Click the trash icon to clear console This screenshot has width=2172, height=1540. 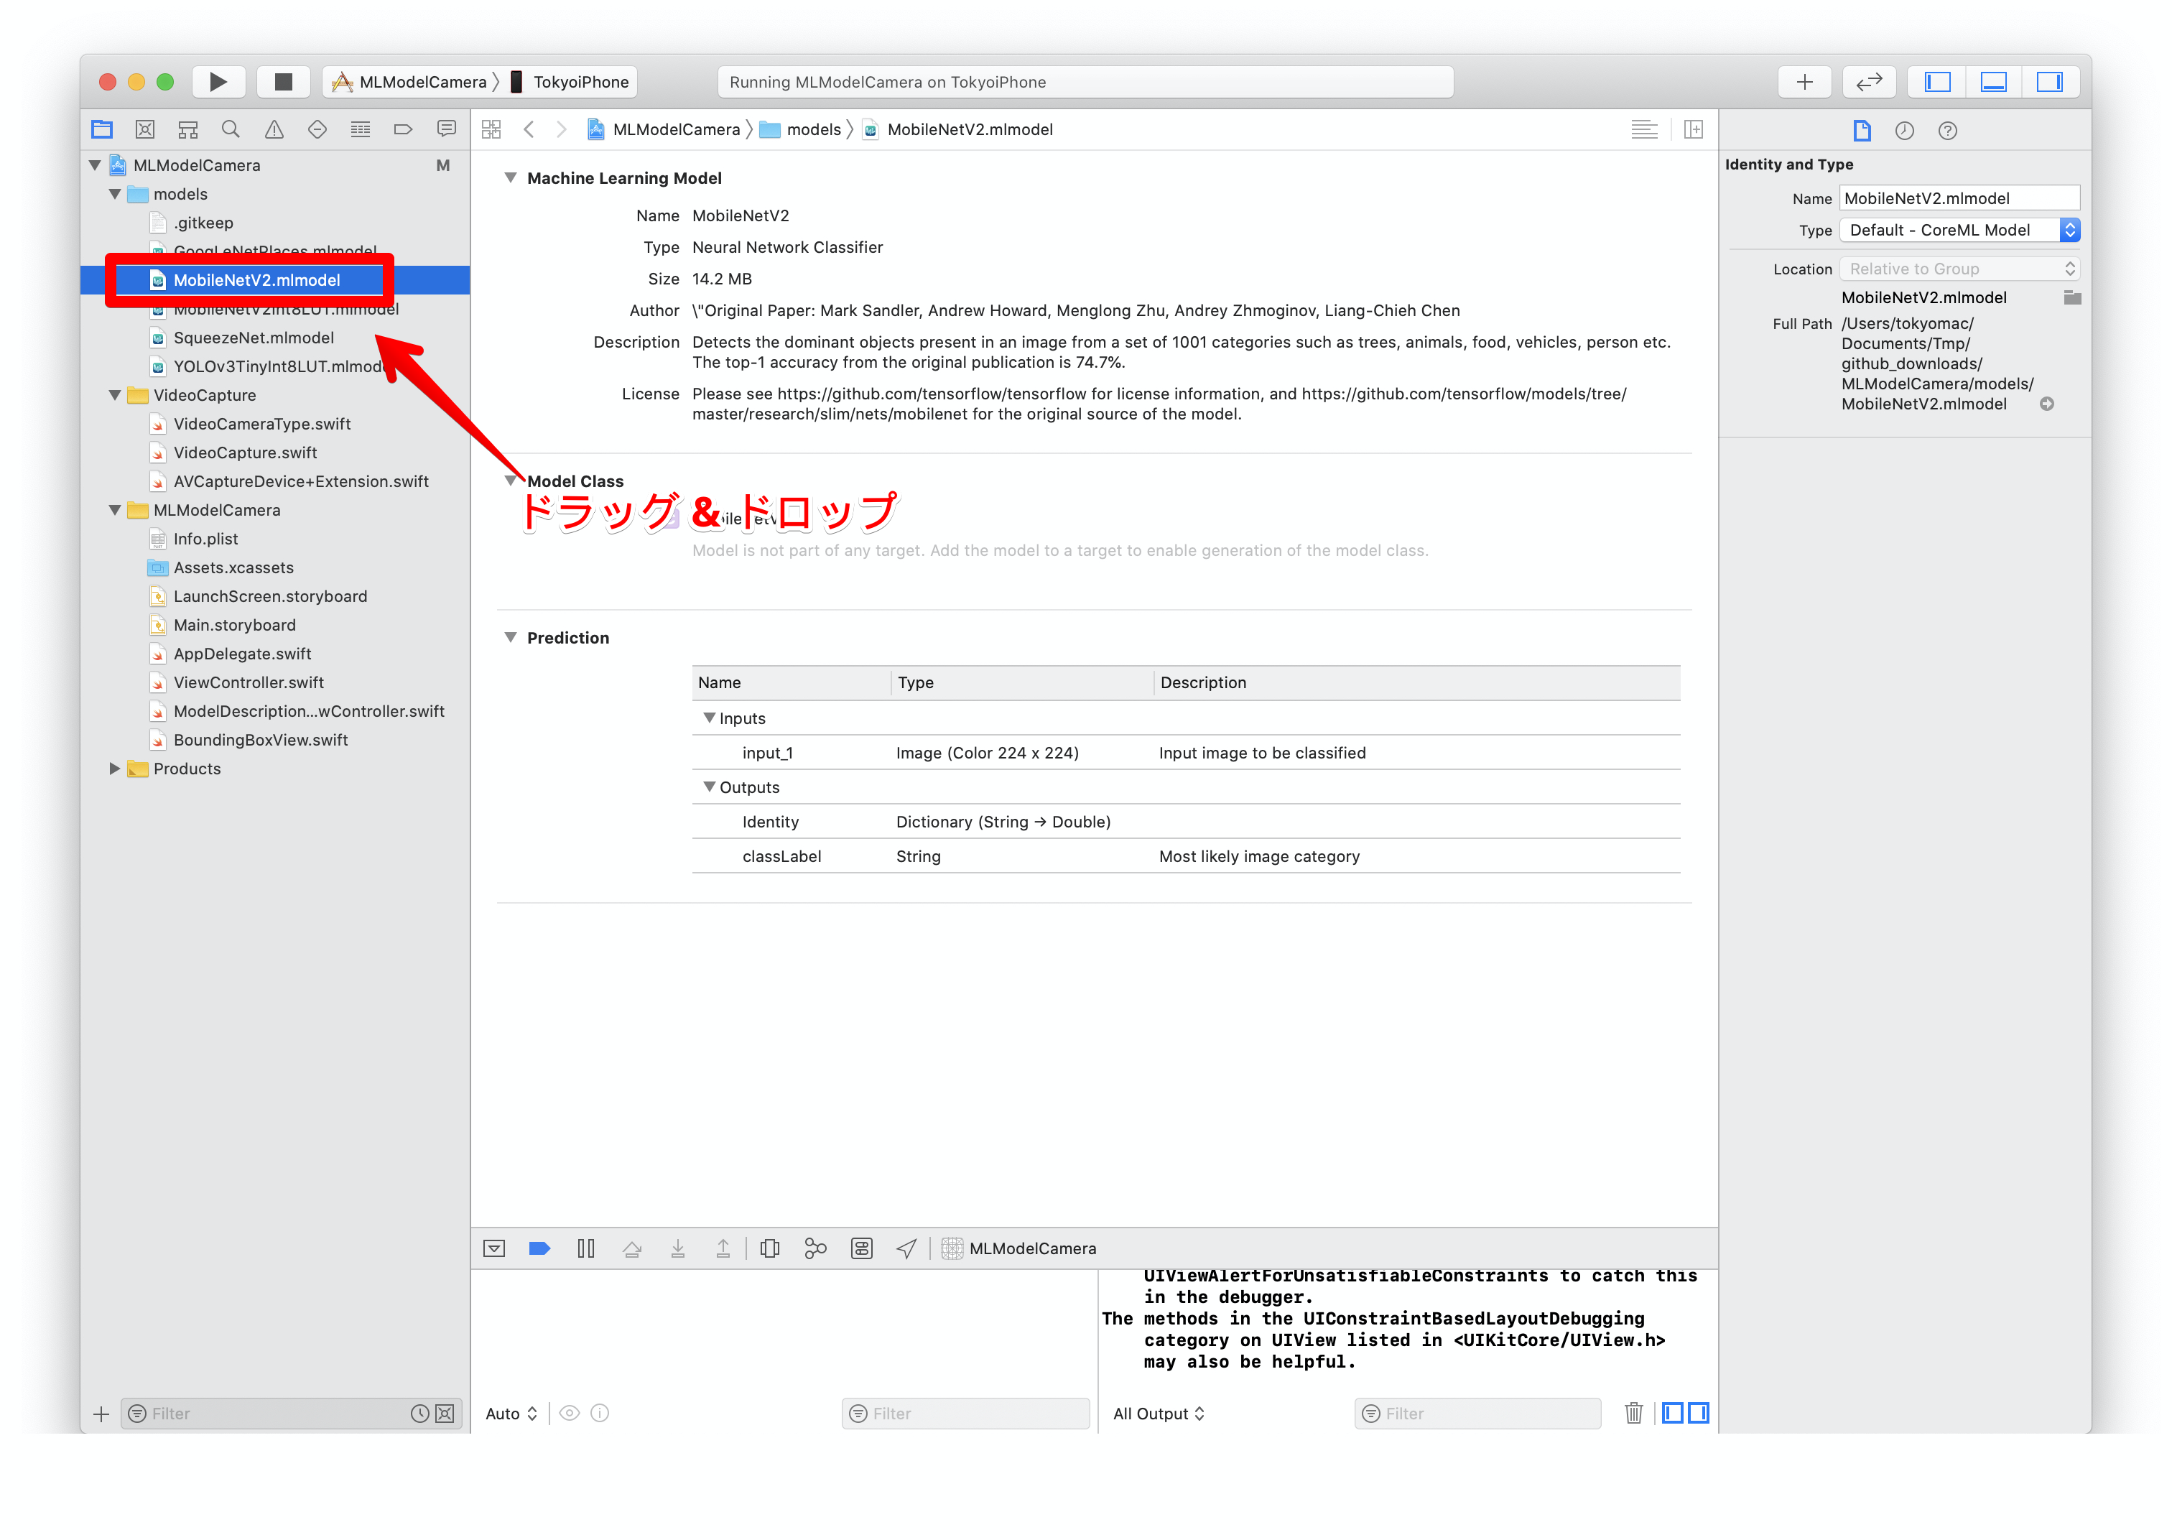pyautogui.click(x=1633, y=1413)
